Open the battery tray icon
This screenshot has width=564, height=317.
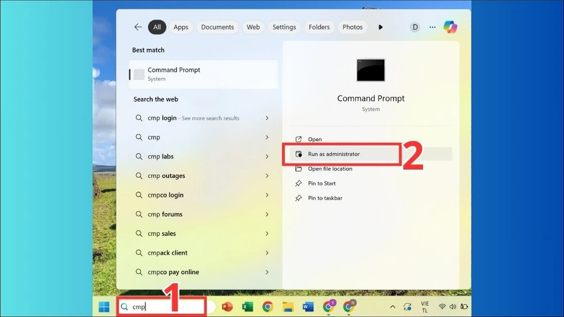[x=464, y=306]
